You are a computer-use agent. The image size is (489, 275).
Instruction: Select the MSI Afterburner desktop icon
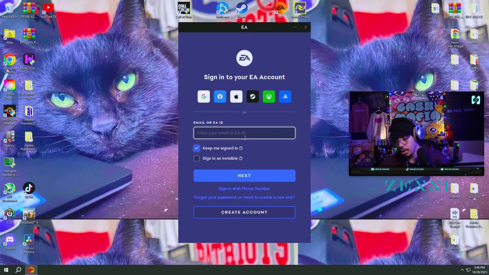point(10,192)
